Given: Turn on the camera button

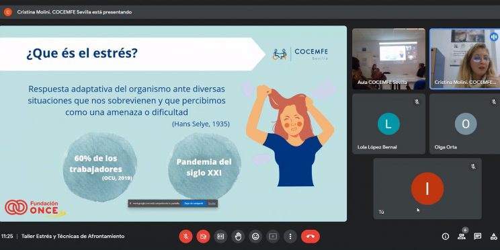Looking at the screenshot, I should click(x=203, y=237).
